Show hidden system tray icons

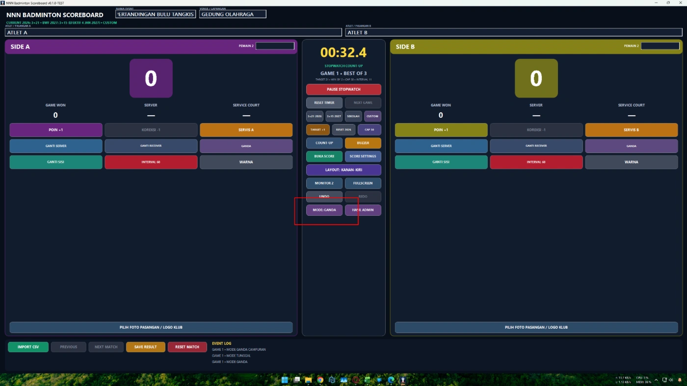pos(656,380)
